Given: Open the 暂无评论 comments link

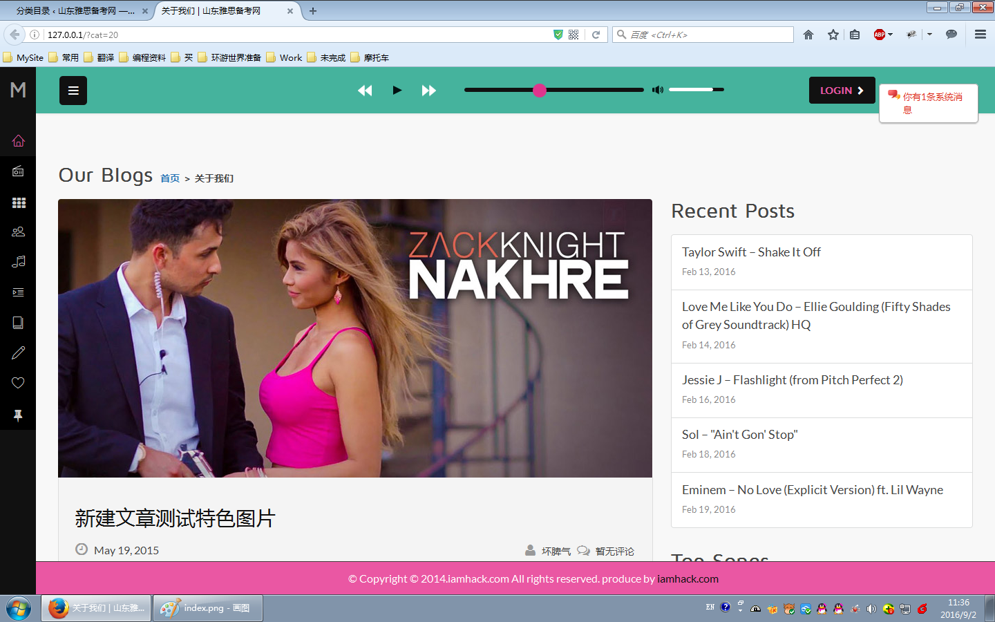Looking at the screenshot, I should click(614, 551).
